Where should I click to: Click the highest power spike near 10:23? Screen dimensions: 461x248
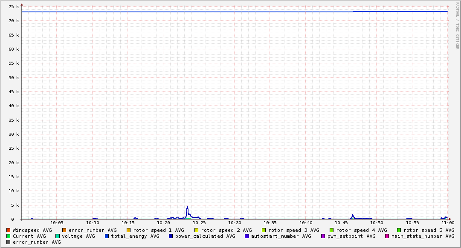click(187, 207)
